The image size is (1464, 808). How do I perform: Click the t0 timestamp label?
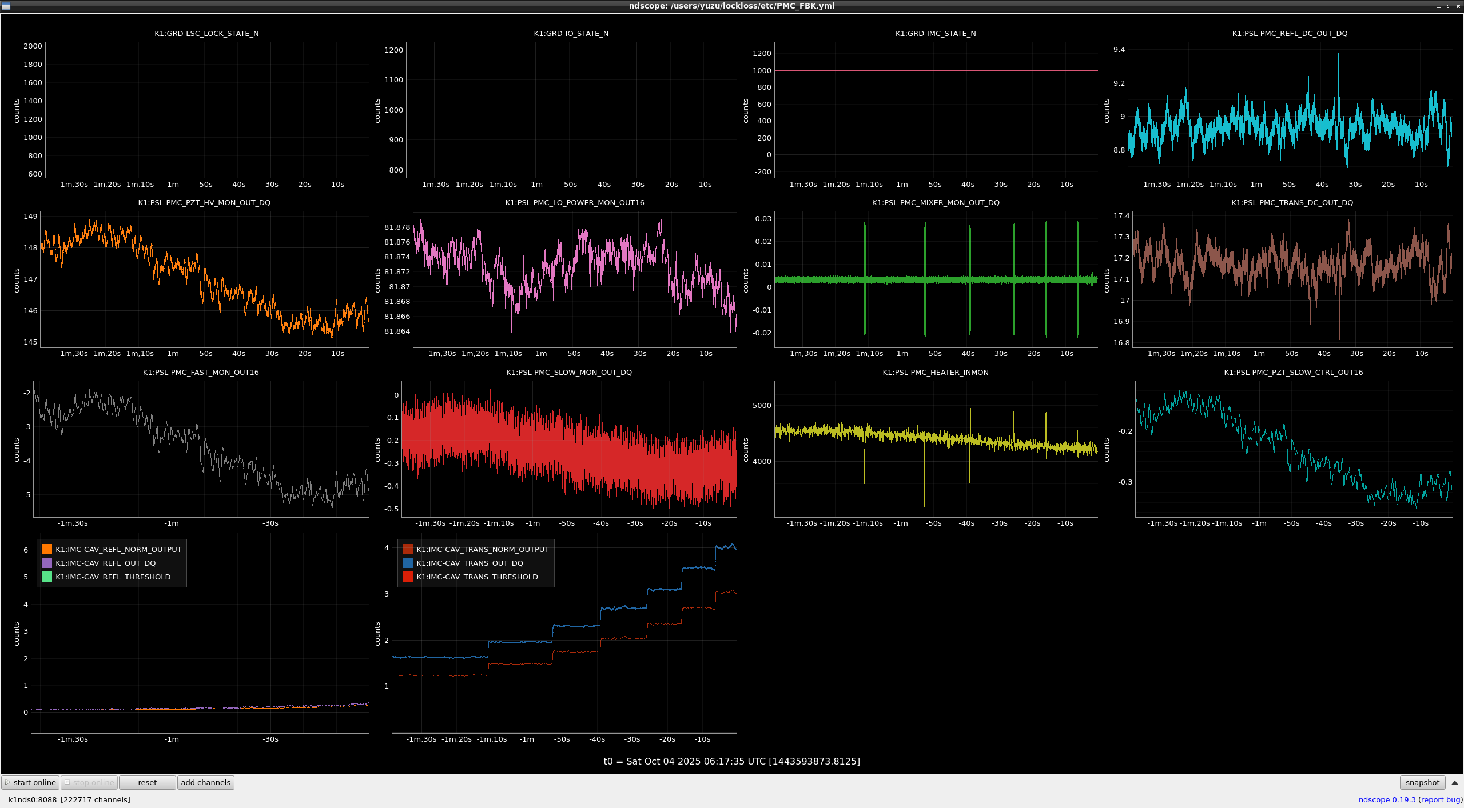coord(732,761)
